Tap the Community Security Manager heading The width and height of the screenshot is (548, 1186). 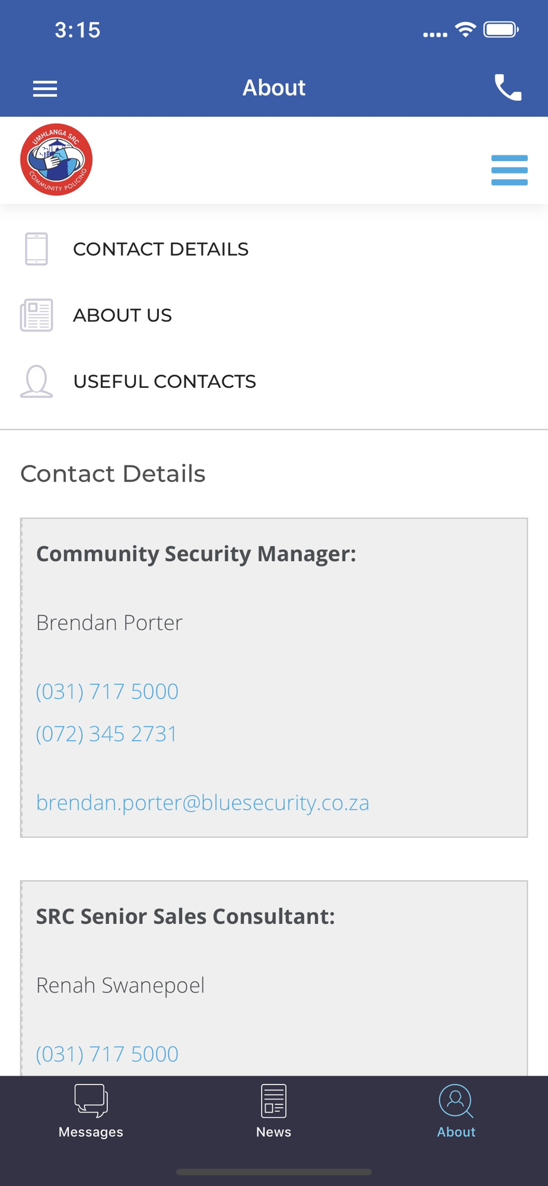click(196, 553)
